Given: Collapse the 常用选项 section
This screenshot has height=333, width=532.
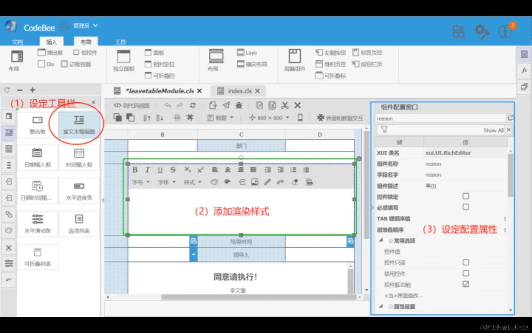Looking at the screenshot, I should pyautogui.click(x=381, y=240).
